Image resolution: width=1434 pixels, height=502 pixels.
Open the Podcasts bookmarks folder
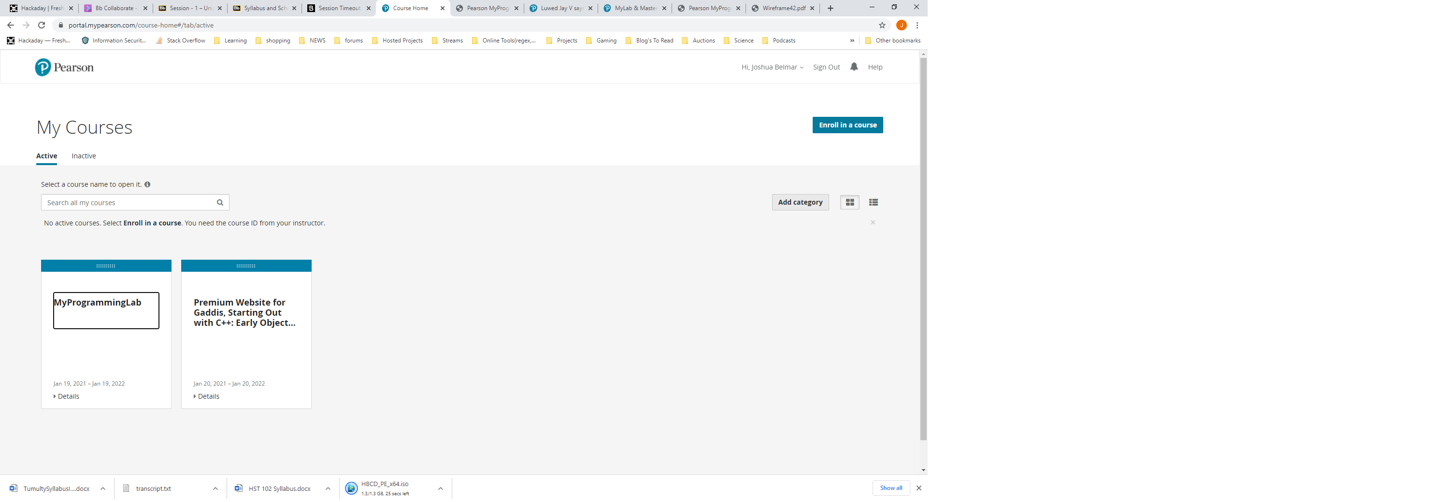tap(778, 41)
